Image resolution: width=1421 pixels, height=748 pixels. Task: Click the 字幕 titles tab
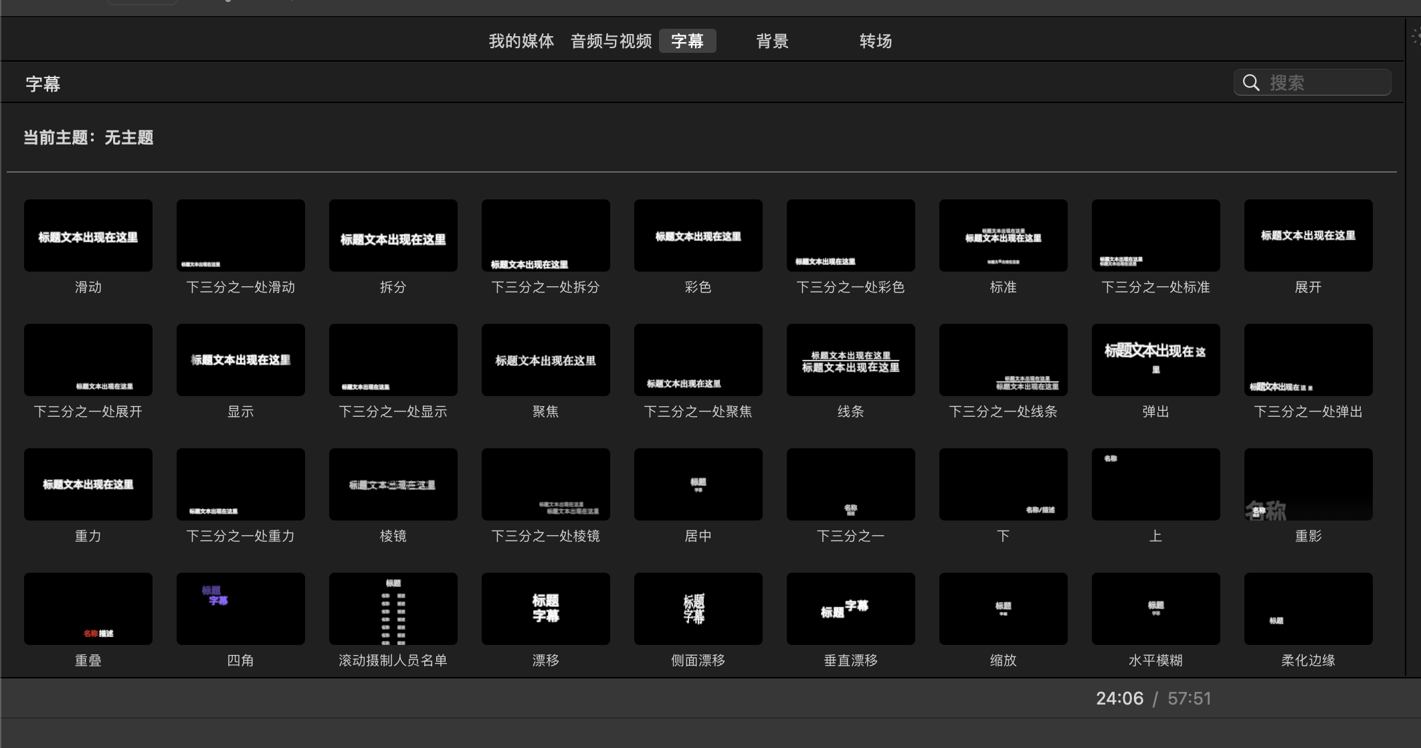[687, 41]
